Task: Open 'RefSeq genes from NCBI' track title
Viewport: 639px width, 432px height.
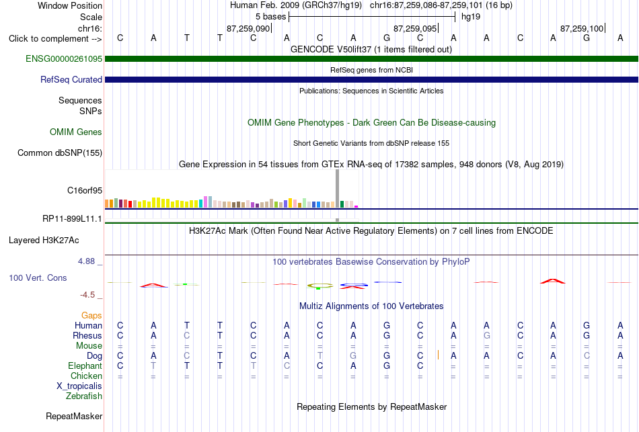Action: click(371, 70)
